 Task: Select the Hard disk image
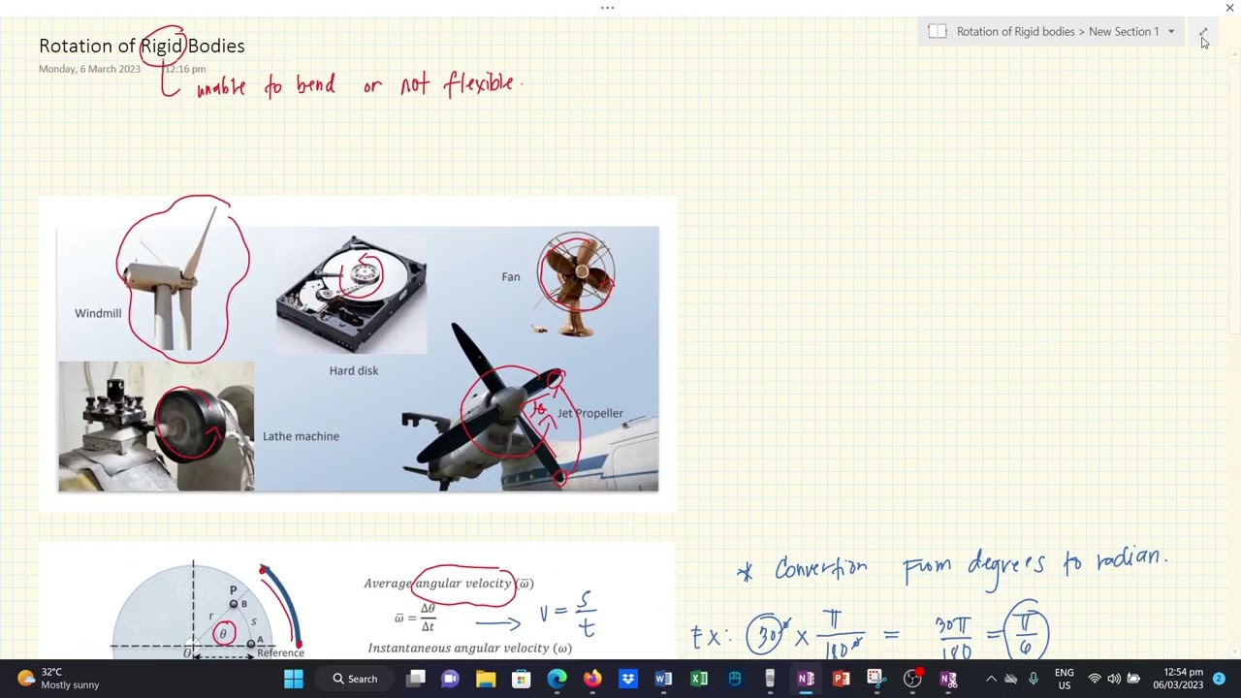coord(351,293)
